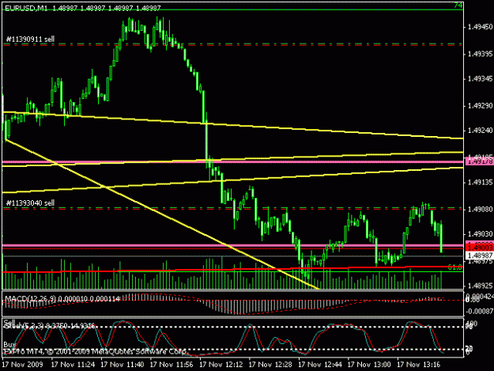Click the white 1.48987 current price tag
Viewport: 494px width, 371px height.
click(479, 255)
